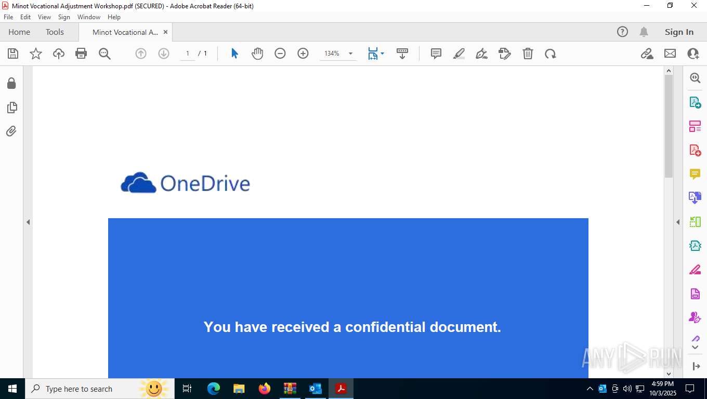Collapse the right tools pane arrow
The image size is (707, 399).
[678, 222]
